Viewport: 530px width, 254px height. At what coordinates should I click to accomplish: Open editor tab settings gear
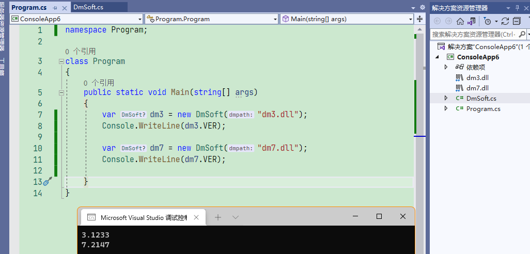[422, 7]
